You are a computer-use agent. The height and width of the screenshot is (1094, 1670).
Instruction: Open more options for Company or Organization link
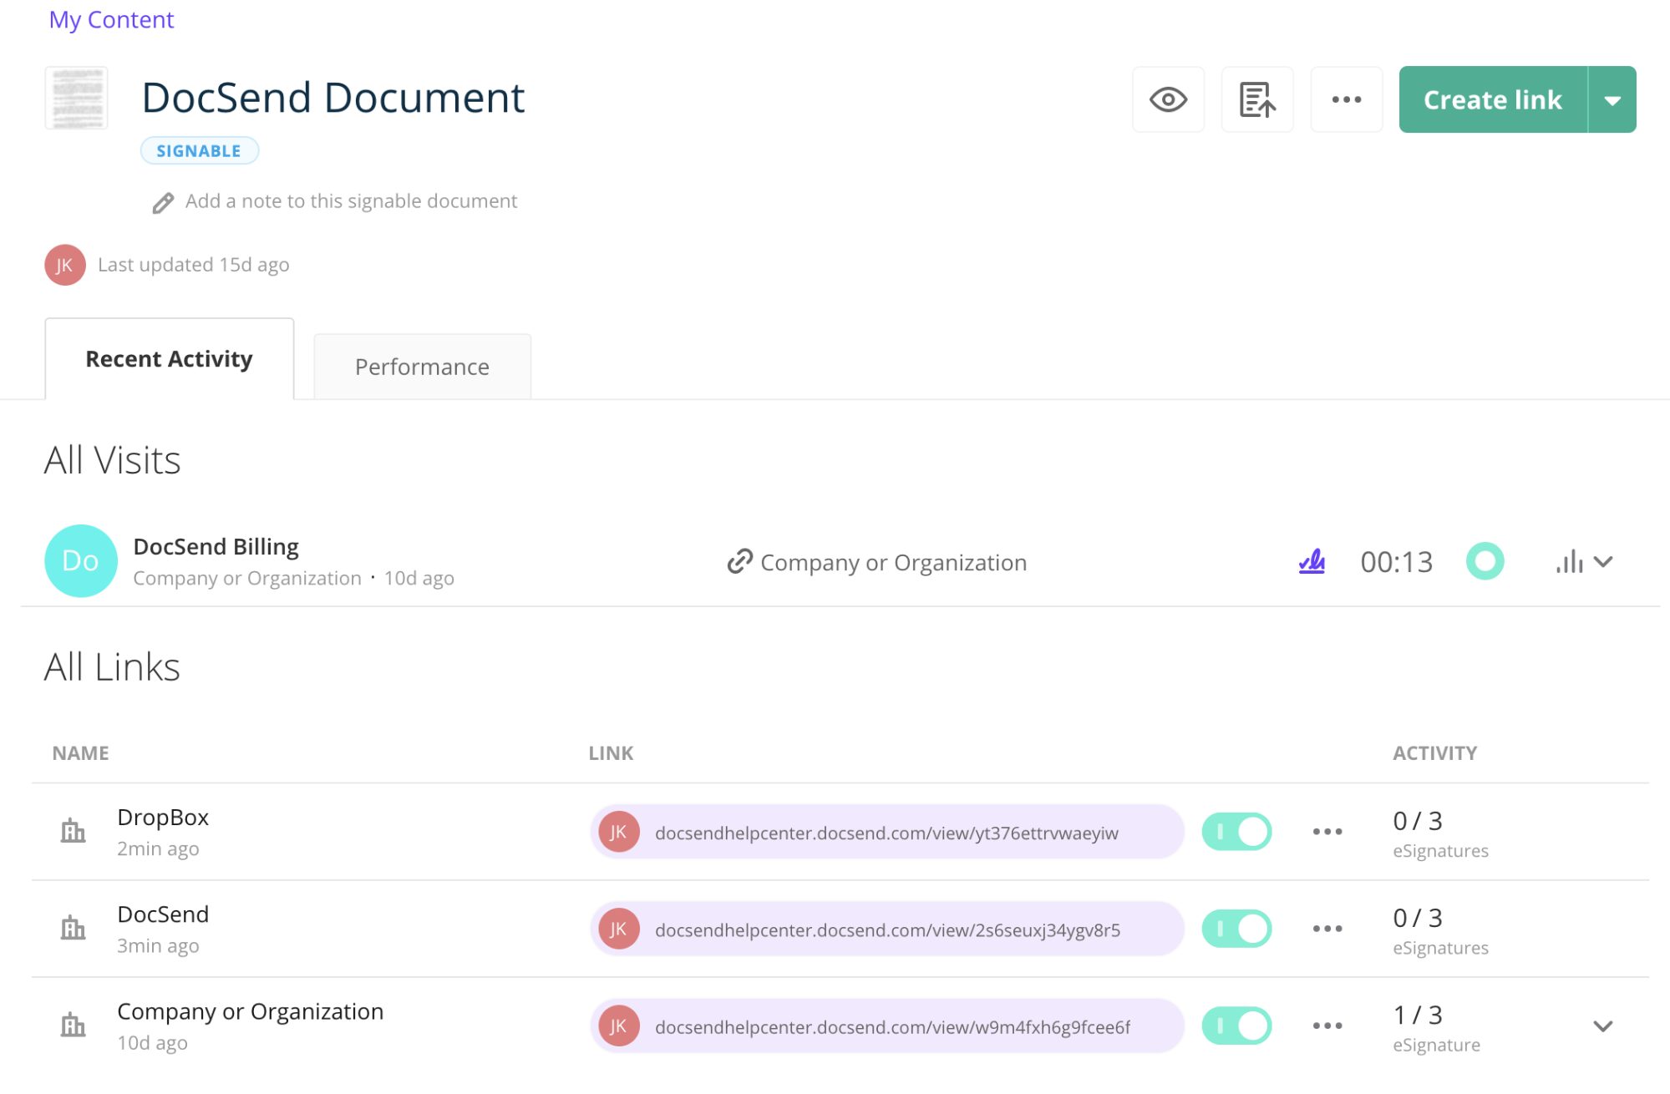coord(1327,1026)
